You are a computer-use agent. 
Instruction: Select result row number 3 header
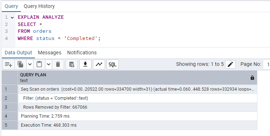tap(10, 107)
